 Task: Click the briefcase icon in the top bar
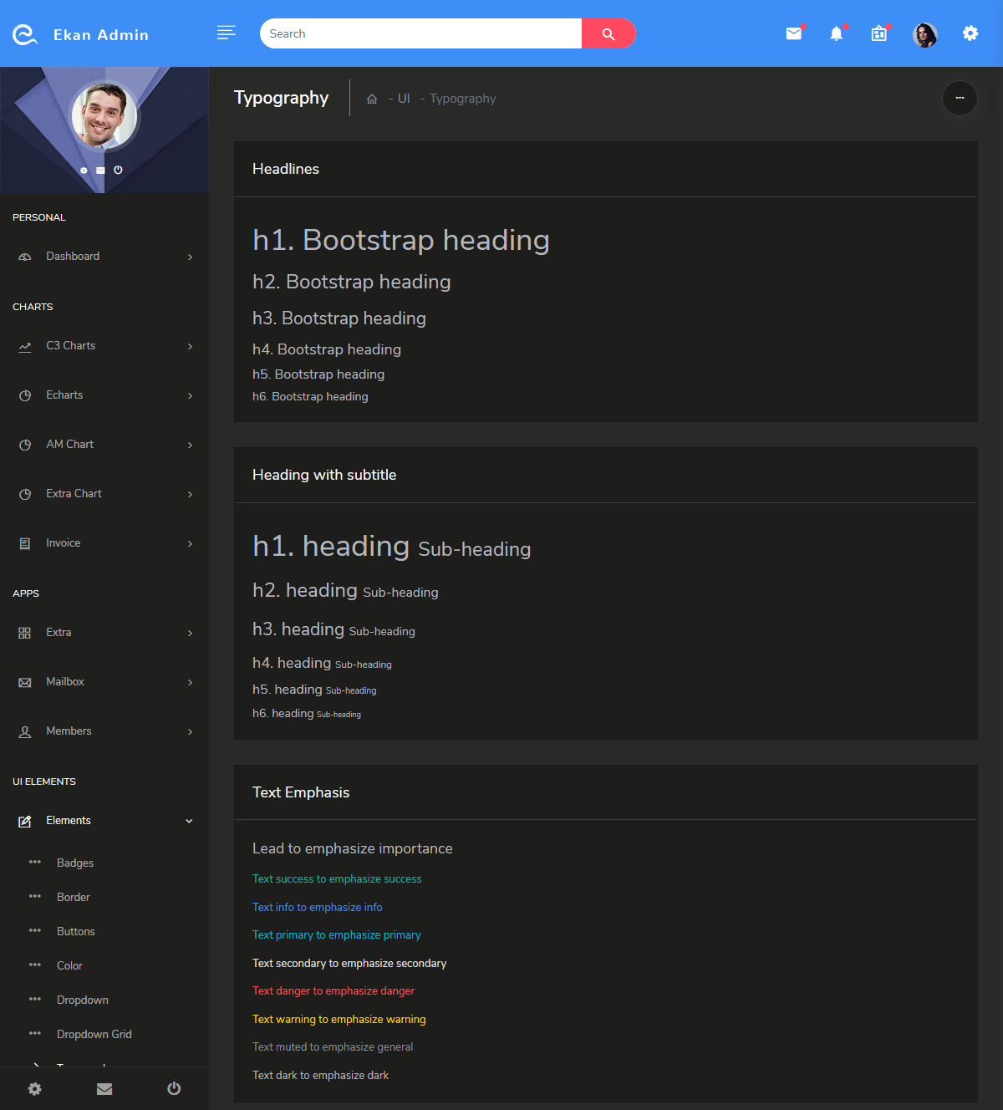(878, 33)
